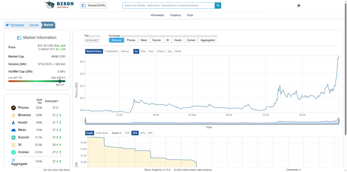Click the '5m 24s since last block' status text

coord(57,170)
